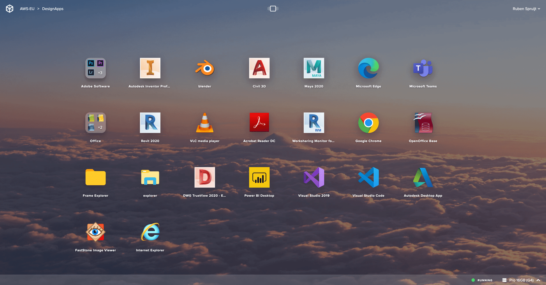The height and width of the screenshot is (285, 546).
Task: Expand the Ruben Spruijt user menu
Action: (x=526, y=9)
